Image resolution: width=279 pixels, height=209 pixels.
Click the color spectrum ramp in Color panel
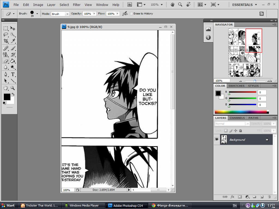click(242, 112)
